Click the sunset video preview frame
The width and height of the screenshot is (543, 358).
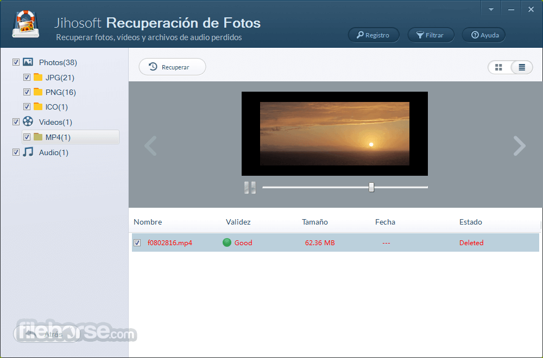pos(334,133)
